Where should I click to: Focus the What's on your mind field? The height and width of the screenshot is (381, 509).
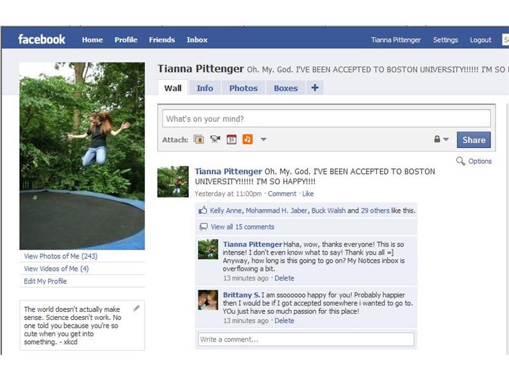tap(326, 119)
